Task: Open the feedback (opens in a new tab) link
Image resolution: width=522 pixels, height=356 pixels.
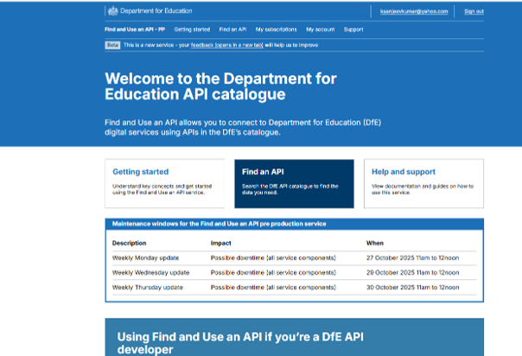Action: click(x=226, y=45)
